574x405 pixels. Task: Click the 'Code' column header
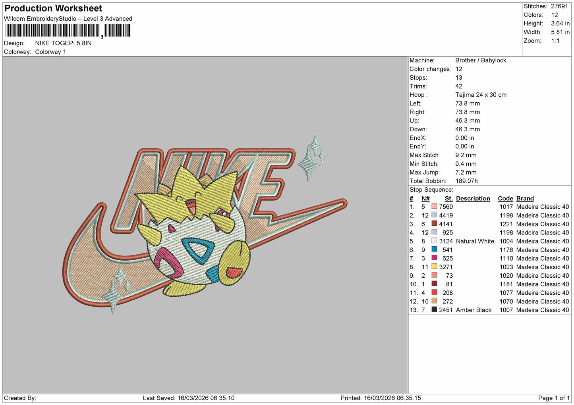tap(505, 198)
